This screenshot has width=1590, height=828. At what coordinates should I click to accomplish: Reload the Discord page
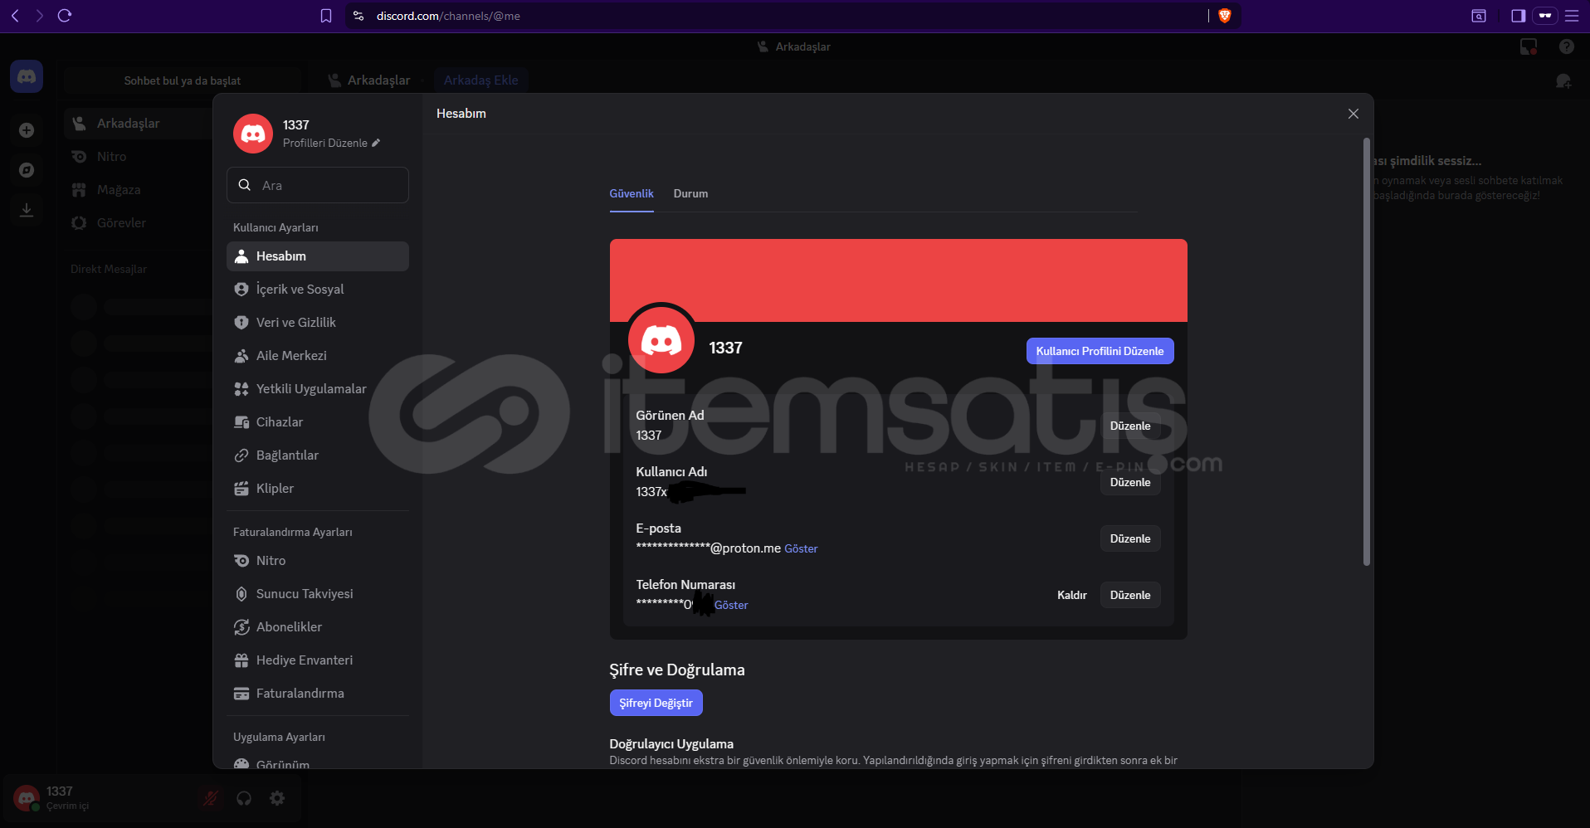click(65, 16)
